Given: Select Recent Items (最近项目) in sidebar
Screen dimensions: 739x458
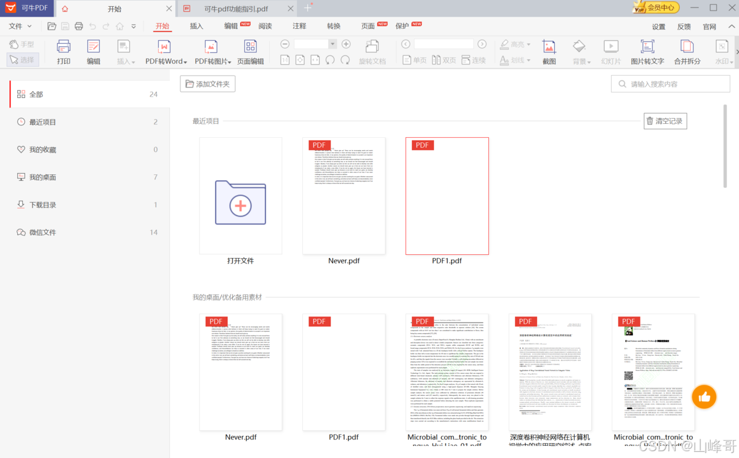Looking at the screenshot, I should (85, 122).
